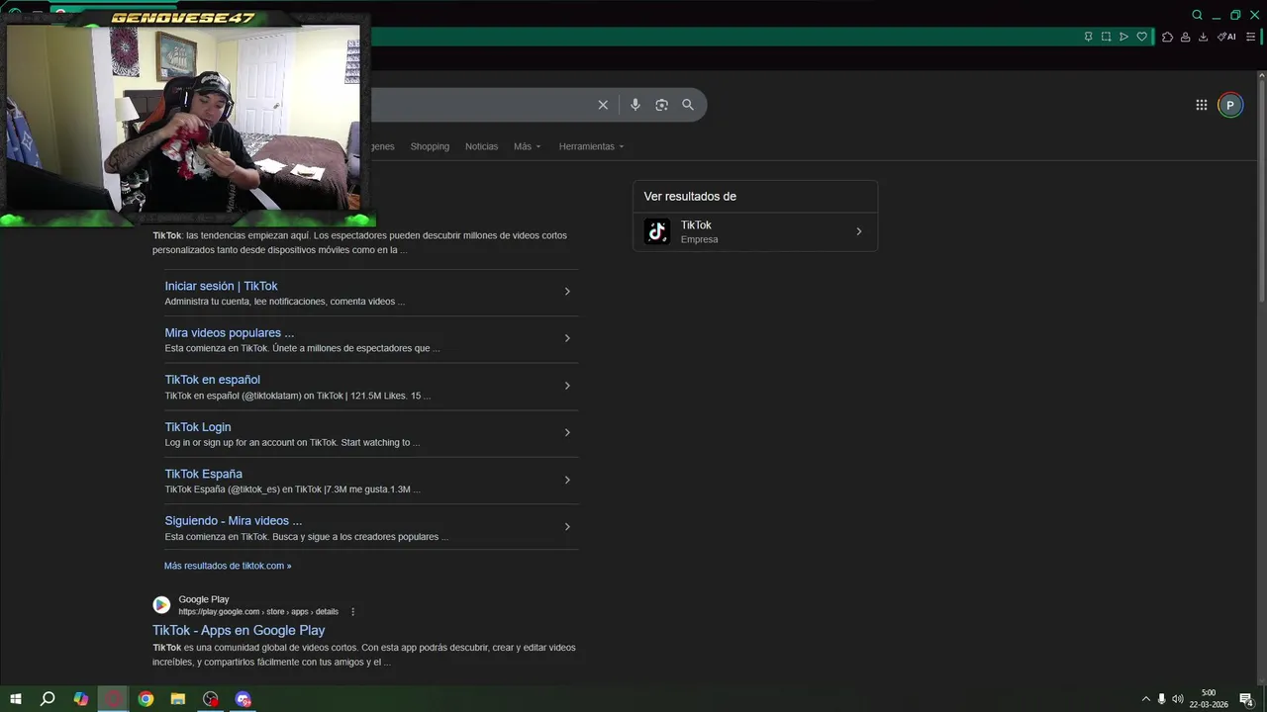Open the Windows notification center
1267x712 pixels.
pyautogui.click(x=1247, y=699)
